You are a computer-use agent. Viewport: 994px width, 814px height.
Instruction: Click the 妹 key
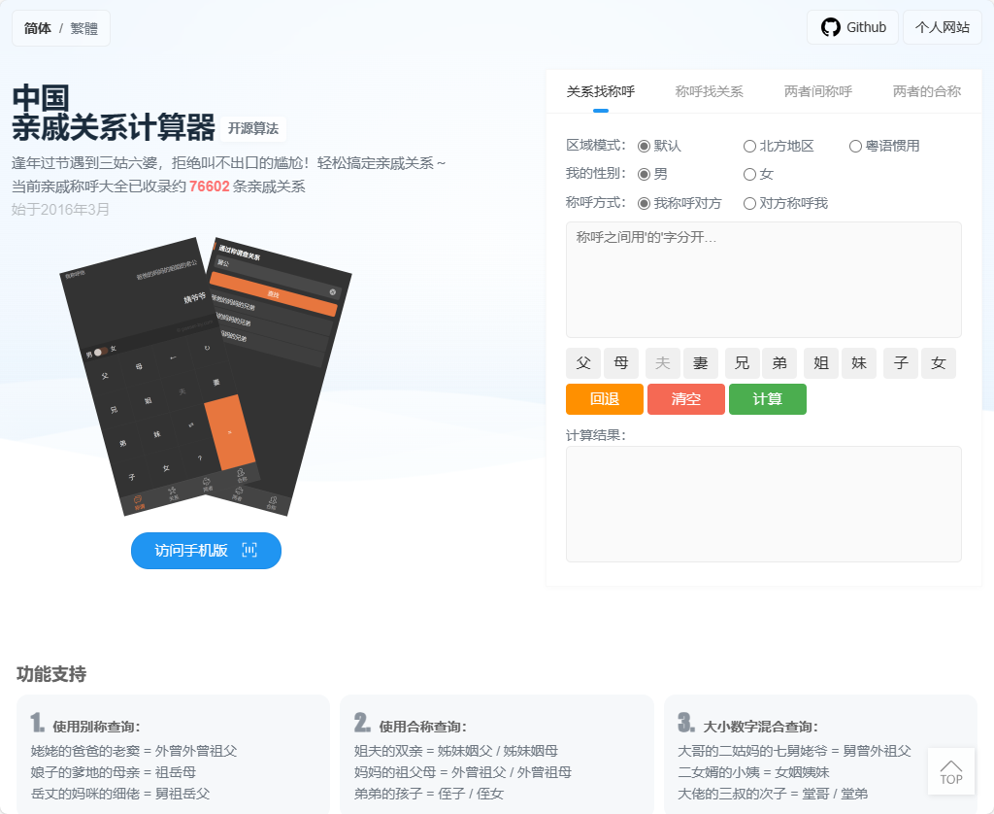[x=859, y=363]
